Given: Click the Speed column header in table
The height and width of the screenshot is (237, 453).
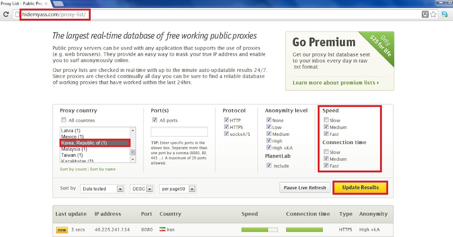Looking at the screenshot, I should pyautogui.click(x=250, y=214).
